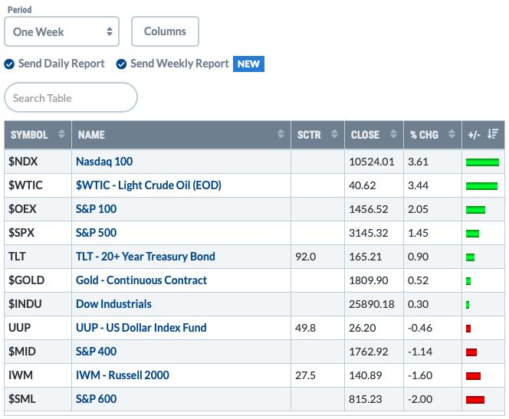Click the +/- column descending sort icon

(493, 133)
